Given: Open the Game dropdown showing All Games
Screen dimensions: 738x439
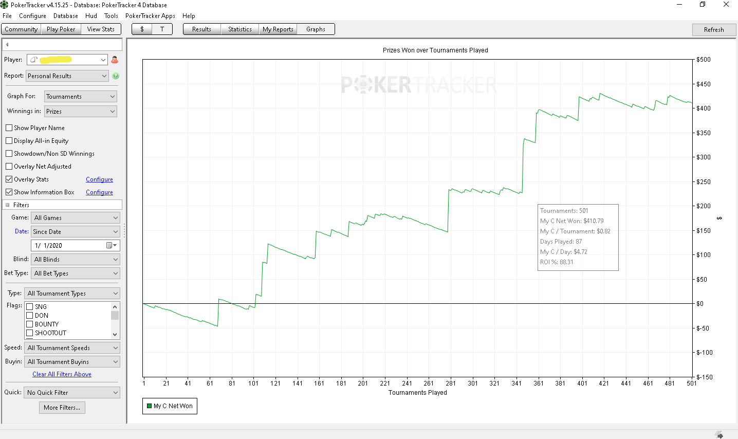Looking at the screenshot, I should (76, 218).
